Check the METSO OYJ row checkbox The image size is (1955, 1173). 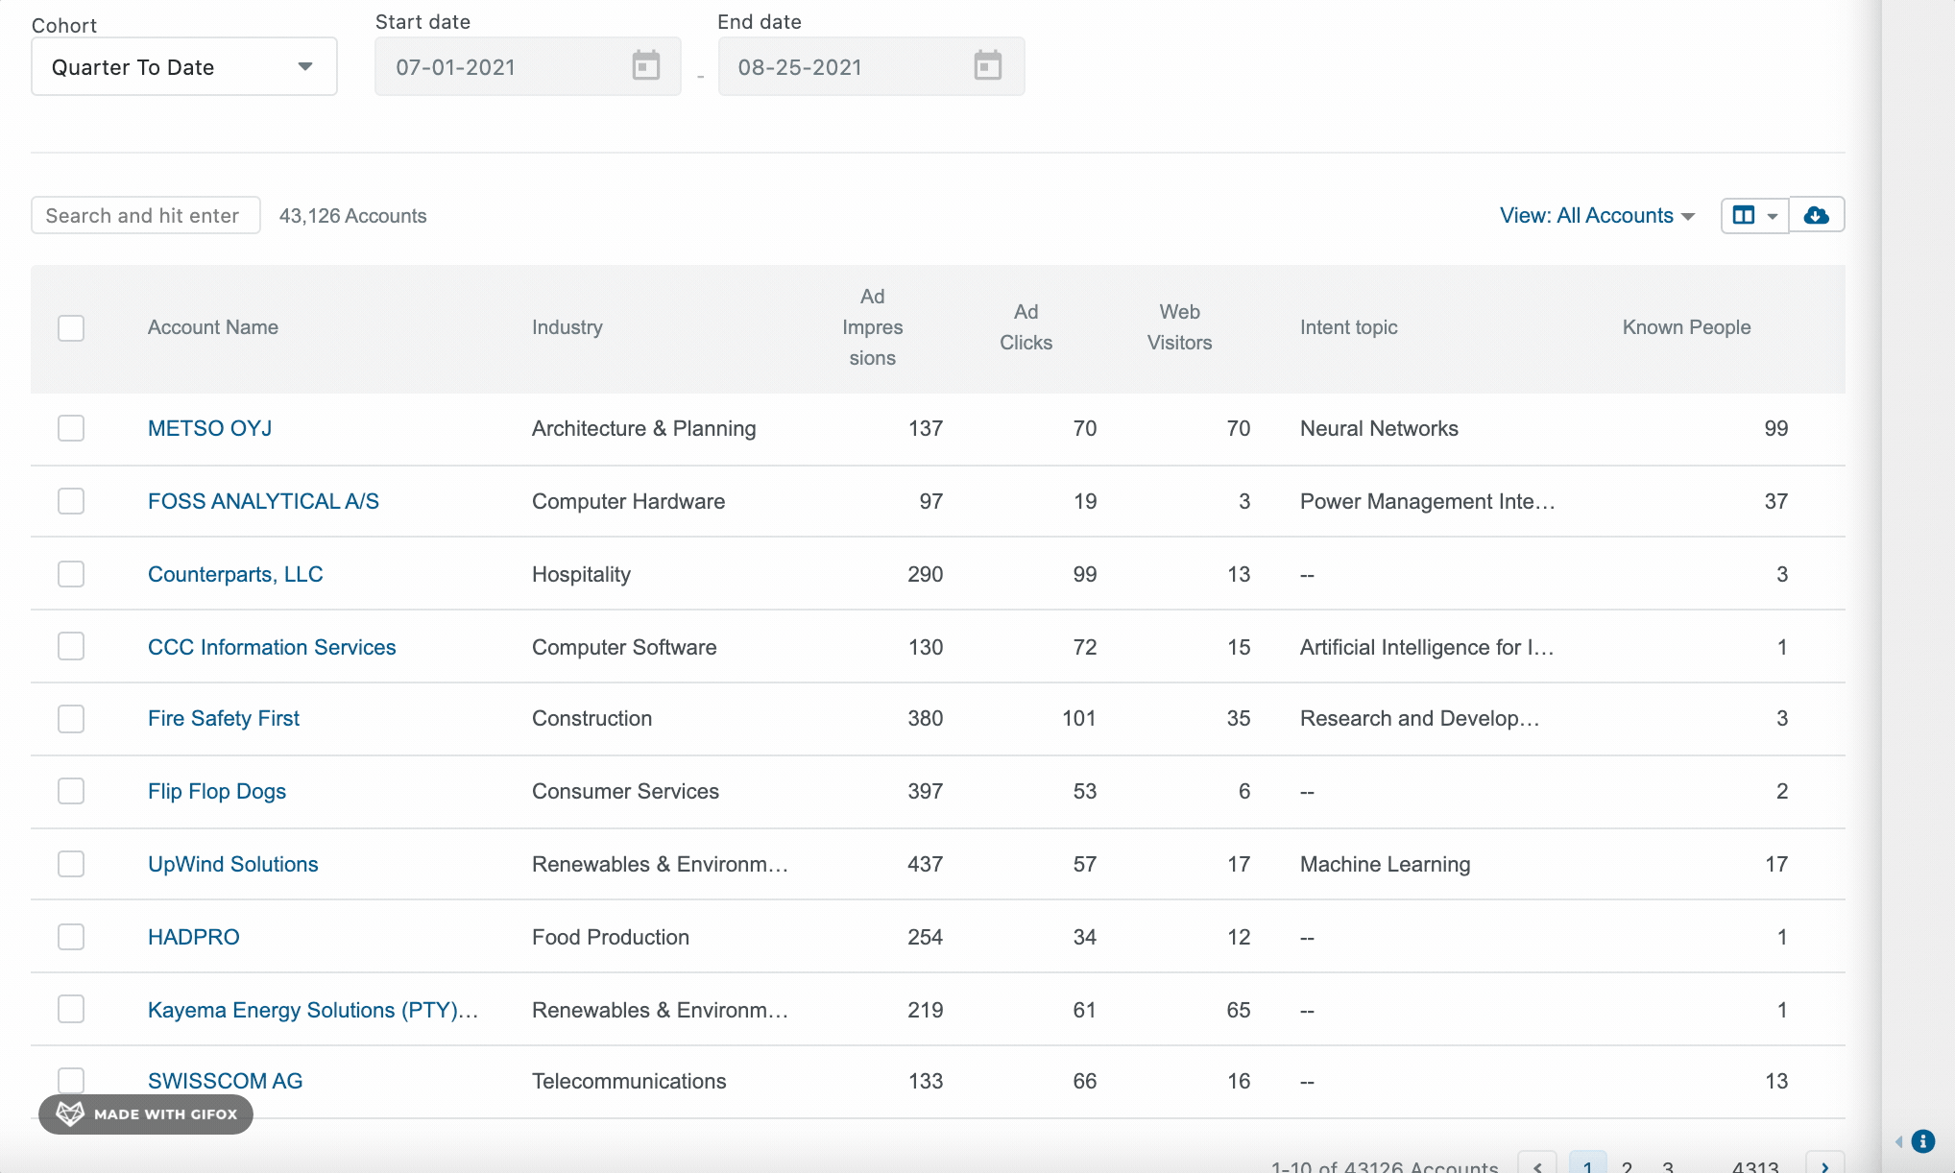tap(71, 428)
